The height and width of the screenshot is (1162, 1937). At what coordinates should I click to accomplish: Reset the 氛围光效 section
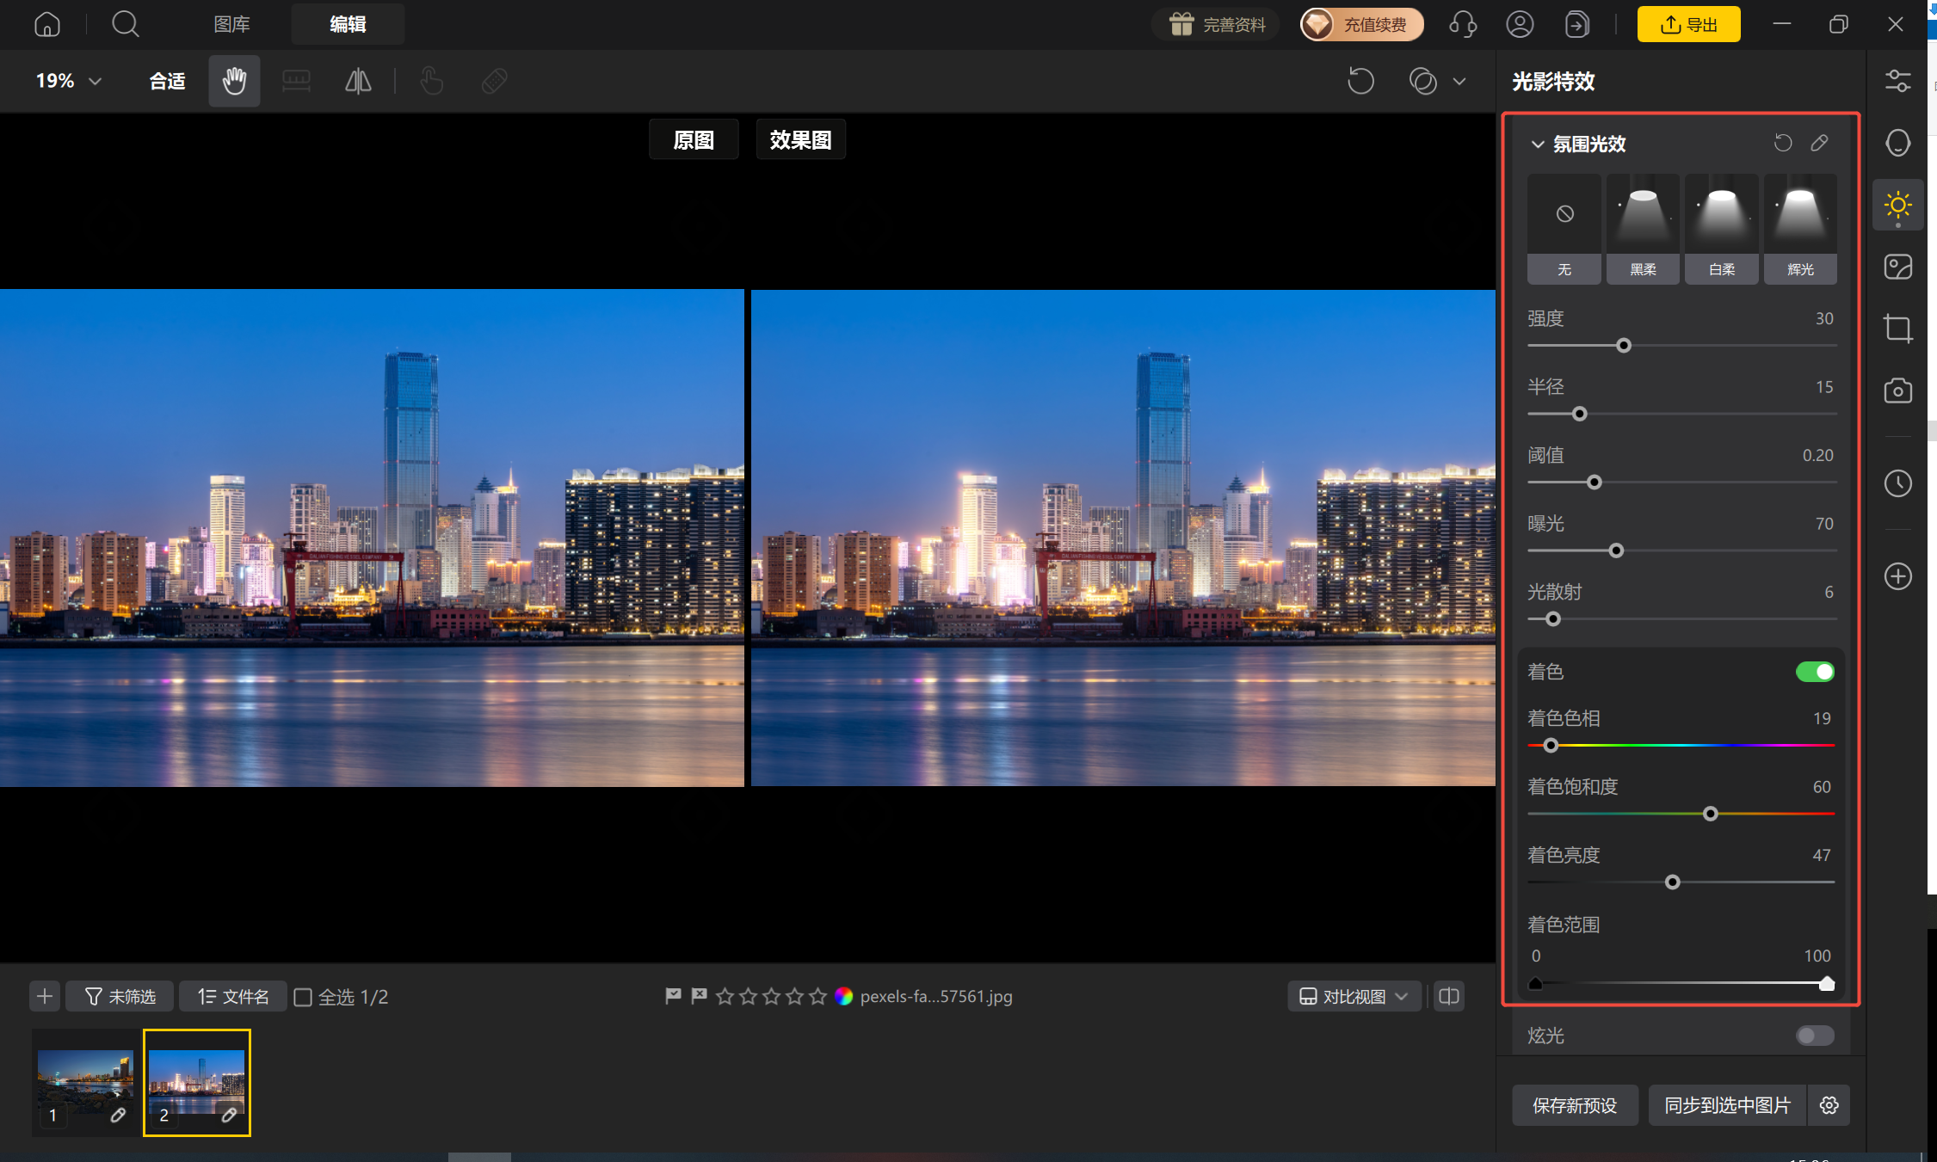1783,143
